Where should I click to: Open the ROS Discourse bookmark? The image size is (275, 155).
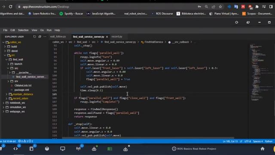point(162,14)
